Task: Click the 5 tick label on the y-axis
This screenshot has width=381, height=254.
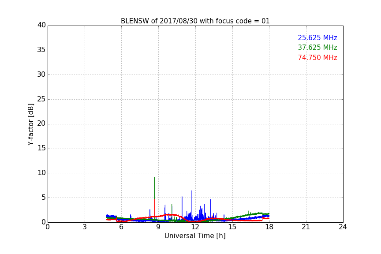Action: pos(44,198)
